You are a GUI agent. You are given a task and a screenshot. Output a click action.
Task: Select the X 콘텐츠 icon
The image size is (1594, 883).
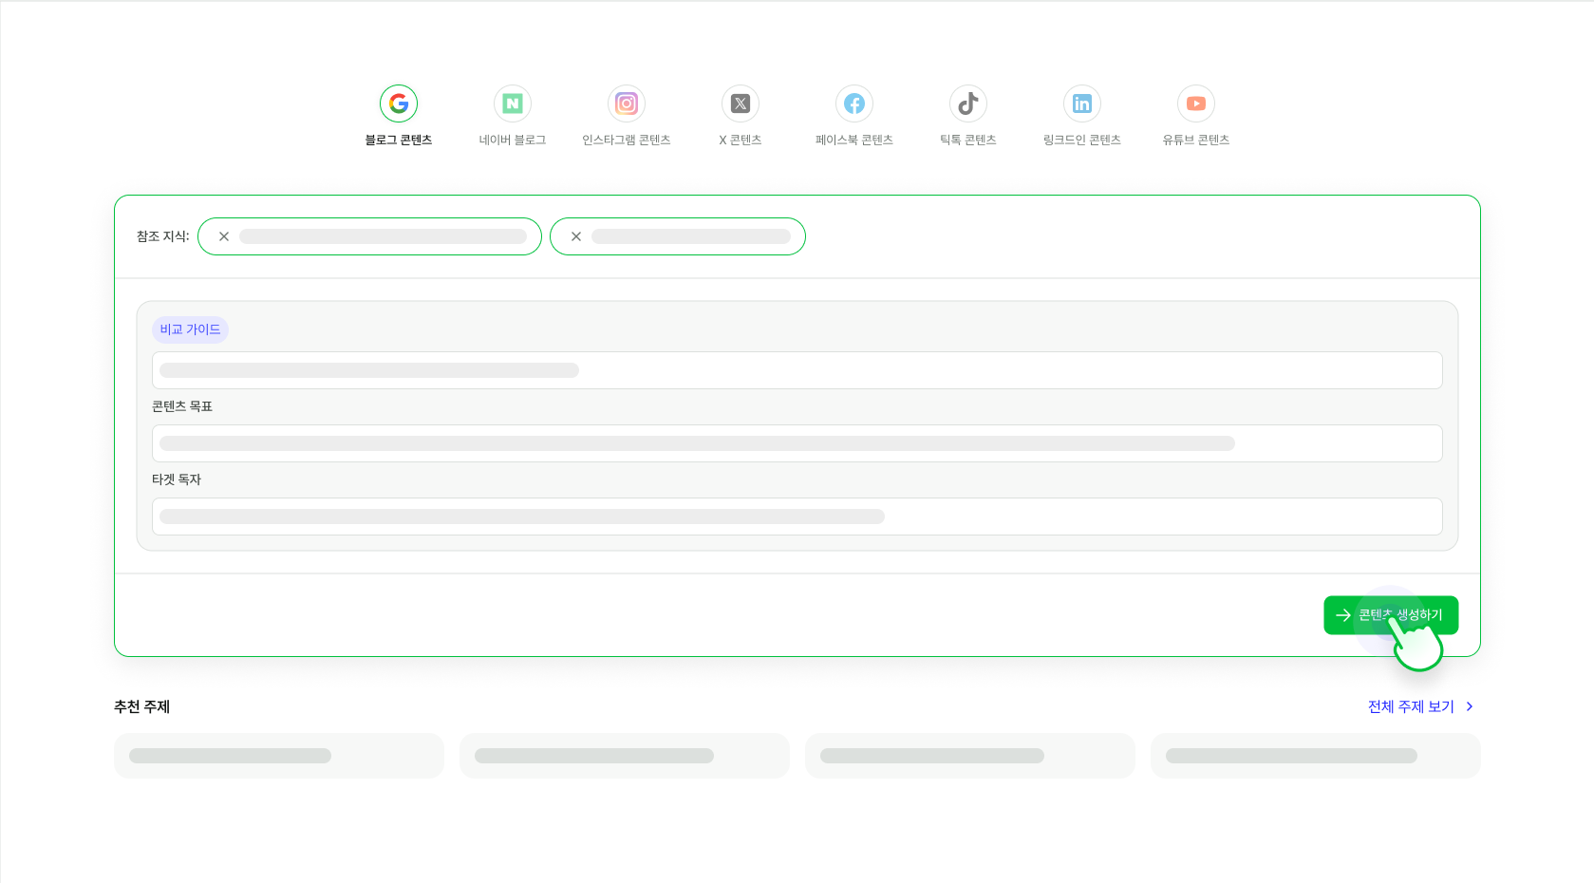[x=740, y=103]
